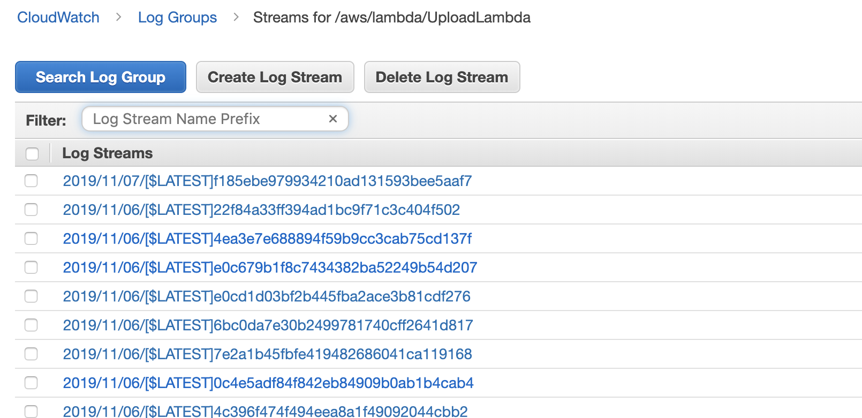Open log stream 4c396f474f494eea8a1f49092044cbb2
Image resolution: width=862 pixels, height=418 pixels.
(265, 411)
